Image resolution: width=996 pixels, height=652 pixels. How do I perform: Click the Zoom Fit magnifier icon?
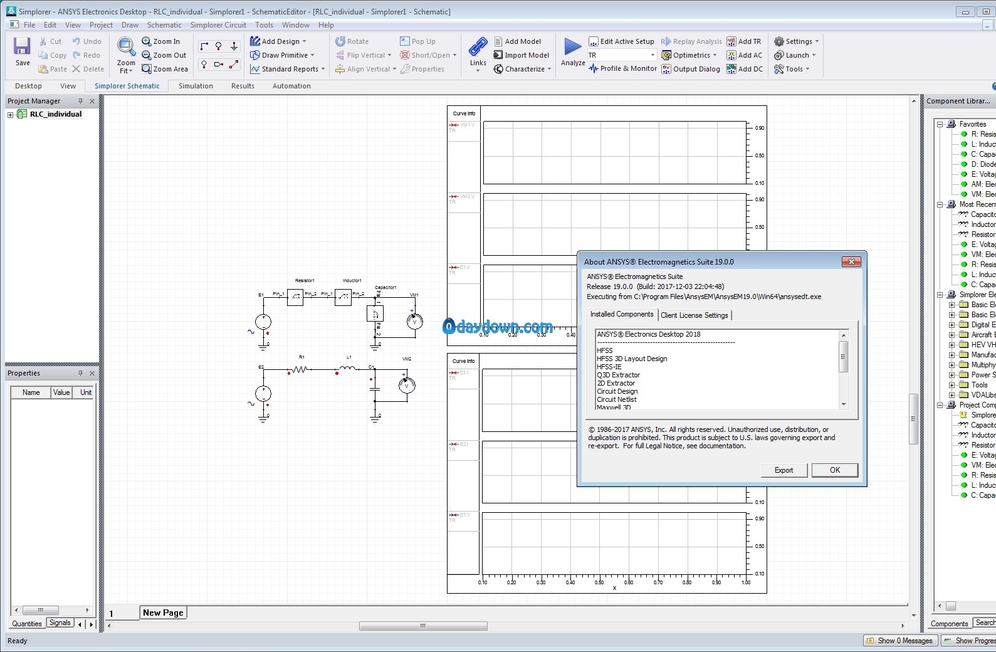point(126,47)
